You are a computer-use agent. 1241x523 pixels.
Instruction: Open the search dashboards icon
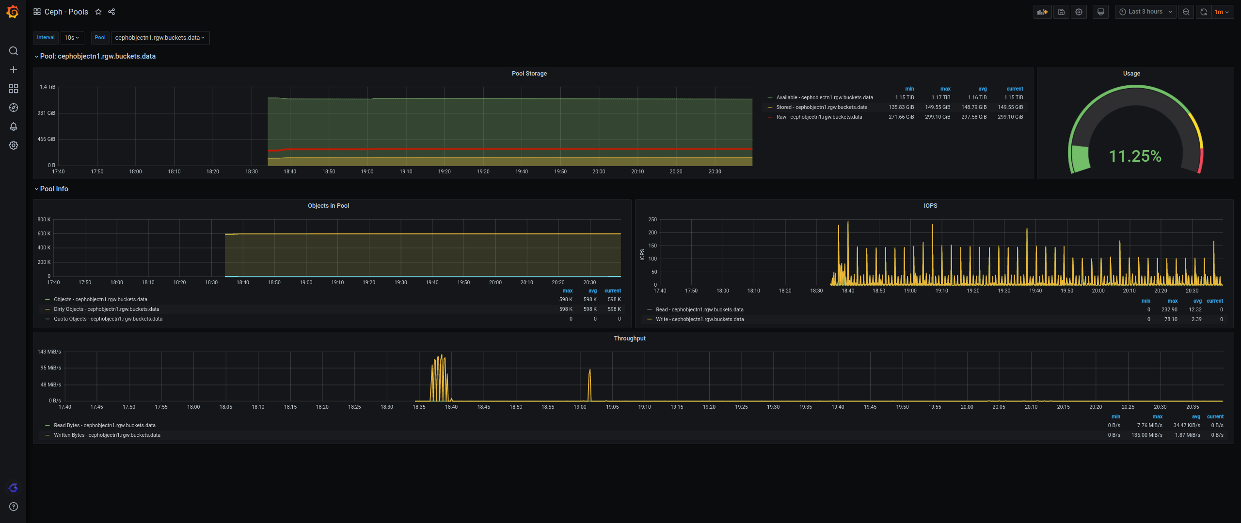click(x=14, y=51)
